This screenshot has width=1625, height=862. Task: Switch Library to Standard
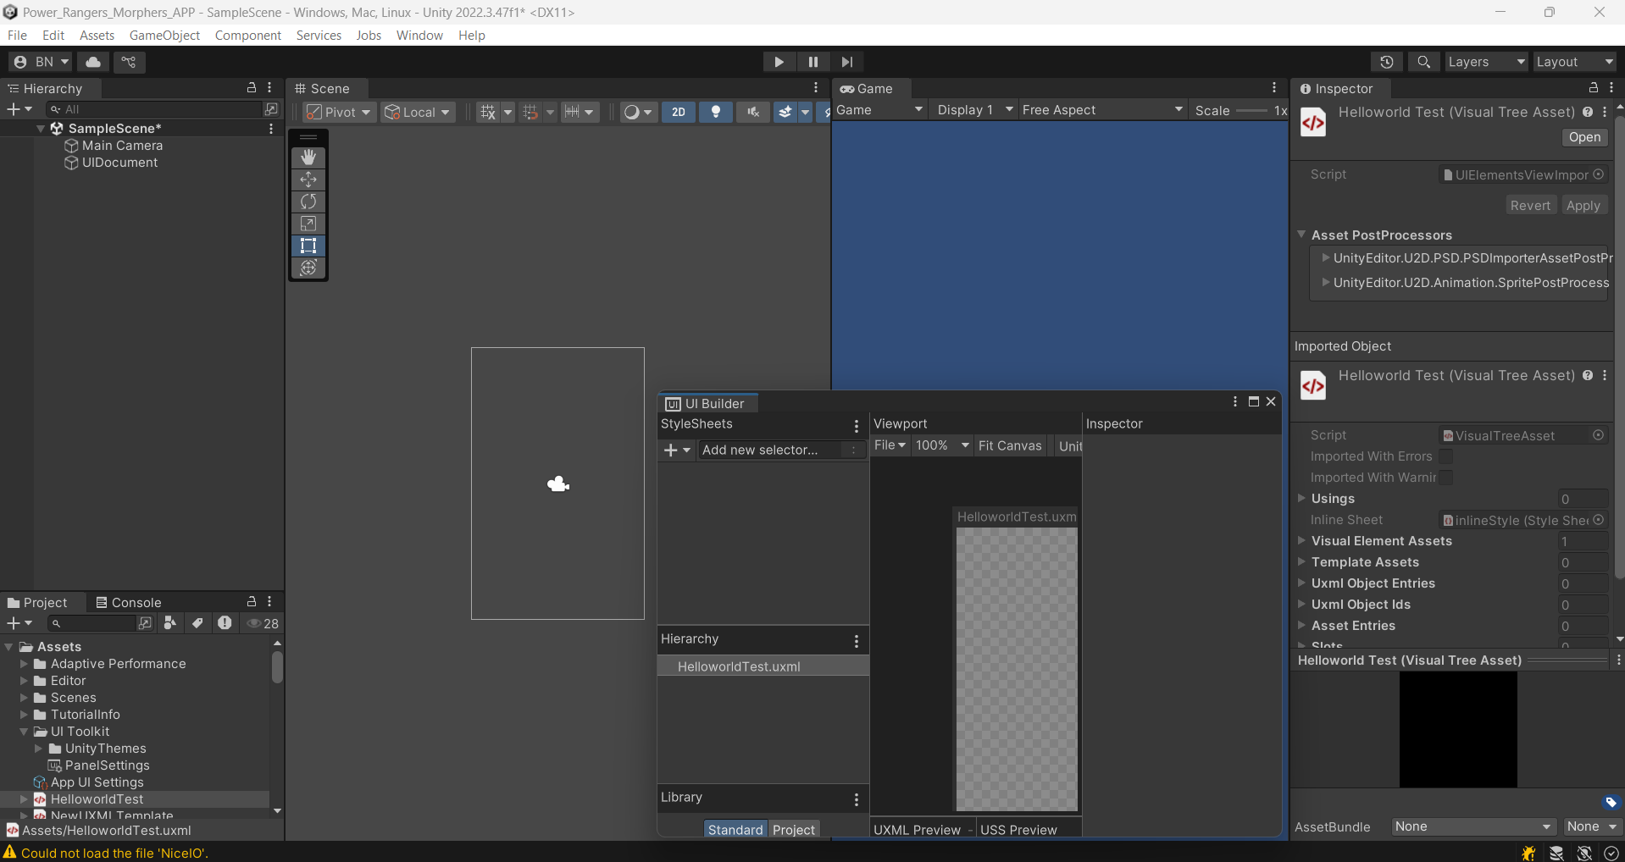(x=735, y=830)
